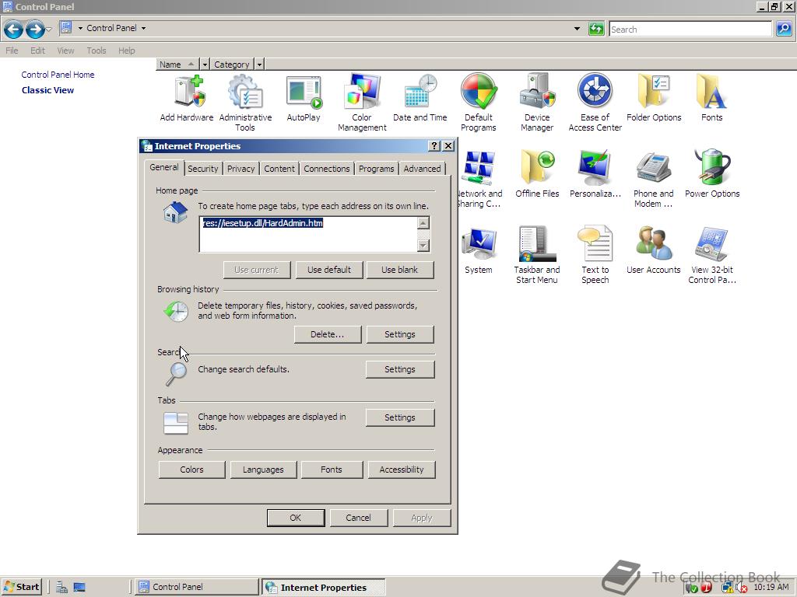Open the Name column dropdown arrow
The width and height of the screenshot is (797, 597).
(x=205, y=65)
